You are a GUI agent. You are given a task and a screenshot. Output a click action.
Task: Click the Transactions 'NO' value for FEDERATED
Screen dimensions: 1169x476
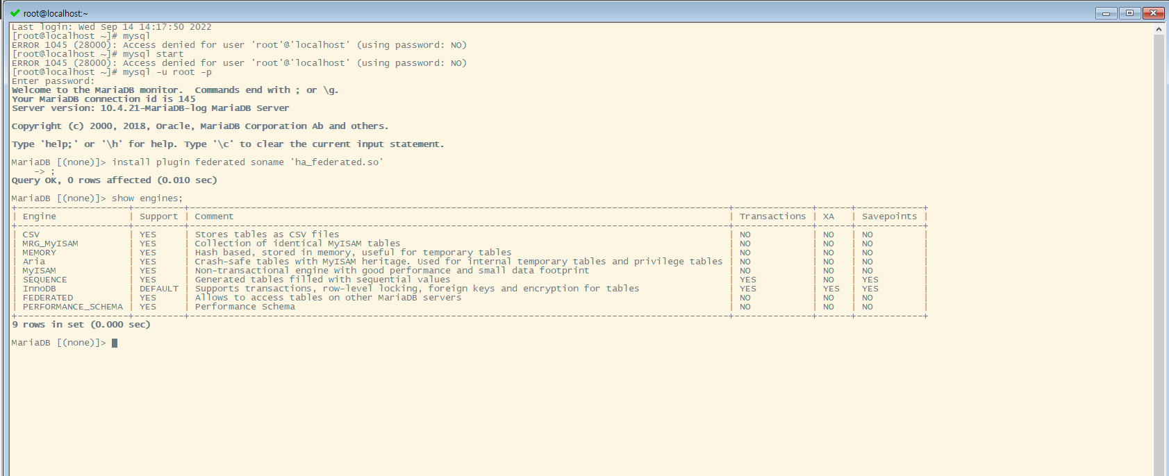click(x=745, y=298)
